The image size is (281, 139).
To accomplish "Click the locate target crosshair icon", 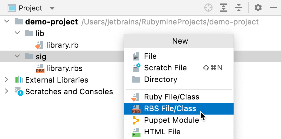I will coord(208,8).
